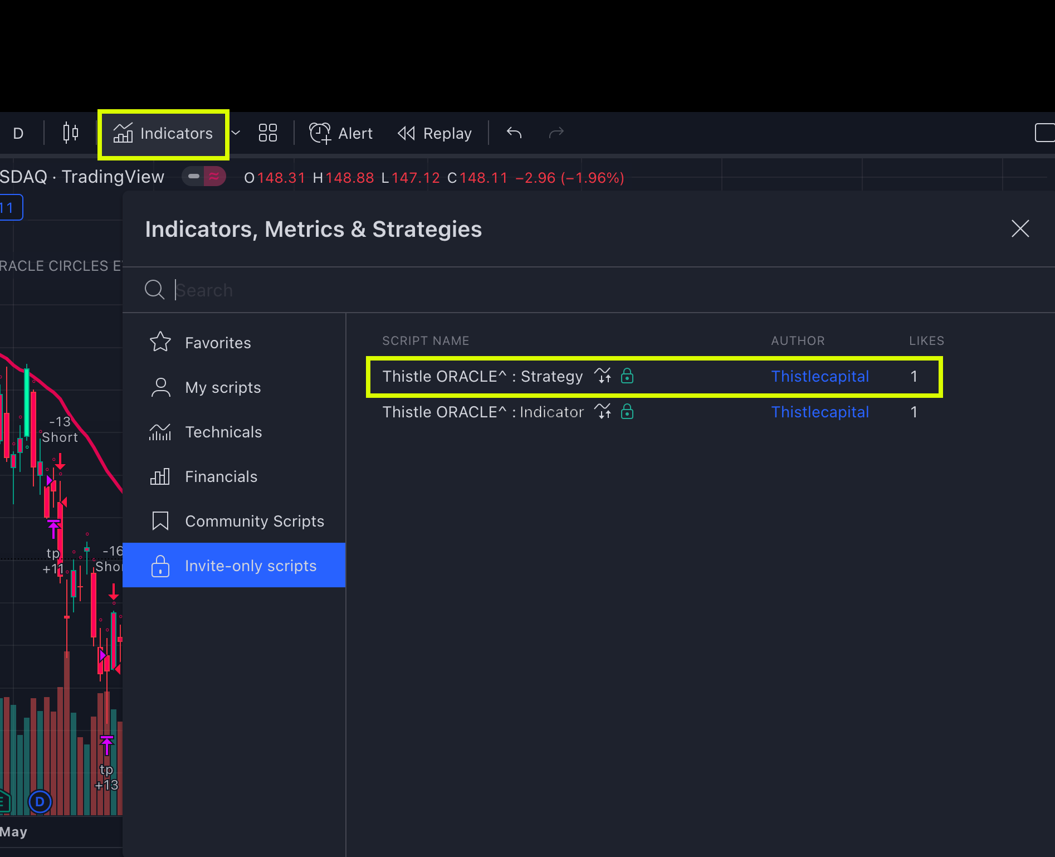The image size is (1055, 857).
Task: Click the candlestick chart type icon
Action: point(71,133)
